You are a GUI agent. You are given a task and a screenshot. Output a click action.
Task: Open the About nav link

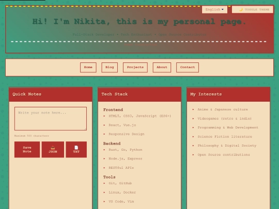[162, 68]
